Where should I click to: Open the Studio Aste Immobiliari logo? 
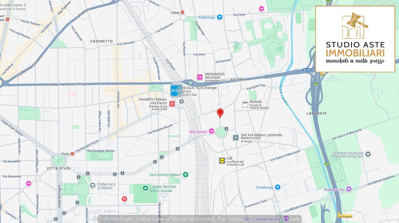[355, 39]
